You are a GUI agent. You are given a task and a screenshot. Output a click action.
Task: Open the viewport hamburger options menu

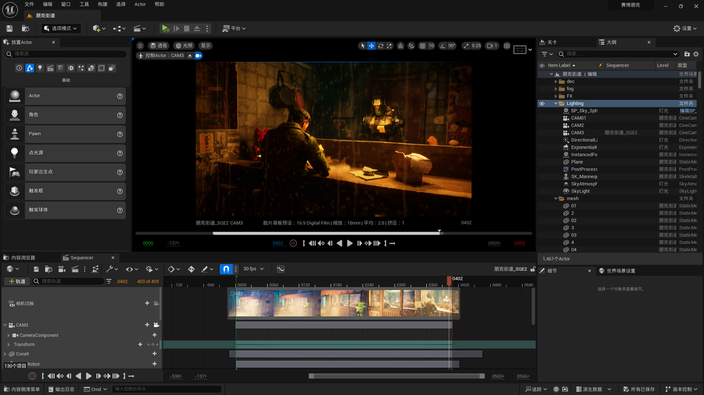[x=140, y=45]
